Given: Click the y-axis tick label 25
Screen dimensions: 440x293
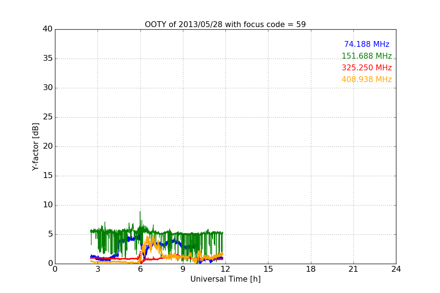Looking at the screenshot, I should [47, 117].
